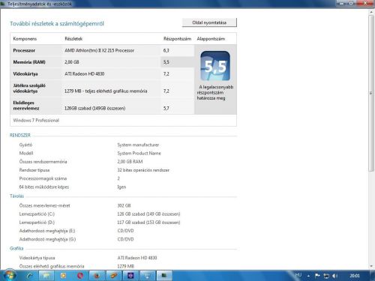Show hidden tray icons arrow

pos(309,276)
